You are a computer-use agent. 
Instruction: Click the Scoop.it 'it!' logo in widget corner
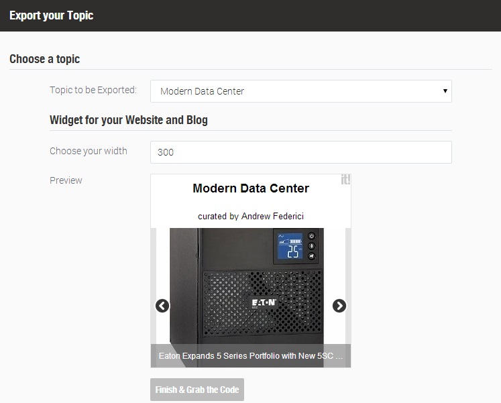(x=345, y=180)
